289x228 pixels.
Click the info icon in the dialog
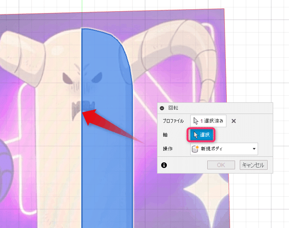(x=164, y=165)
